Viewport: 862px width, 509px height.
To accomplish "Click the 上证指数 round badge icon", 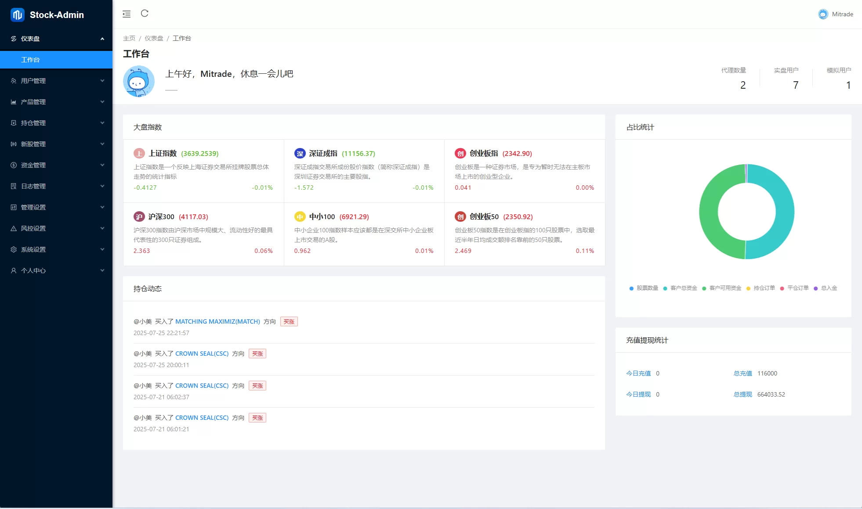I will (x=139, y=153).
